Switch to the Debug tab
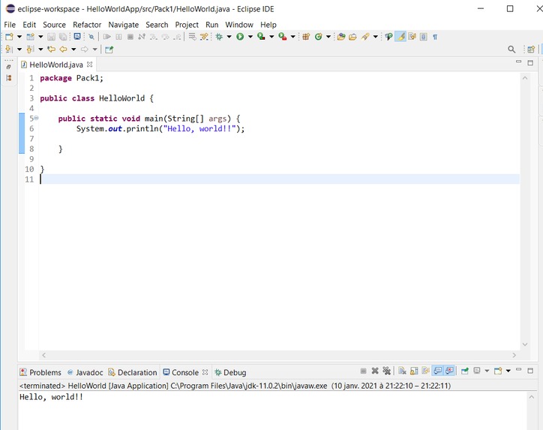 click(x=231, y=372)
